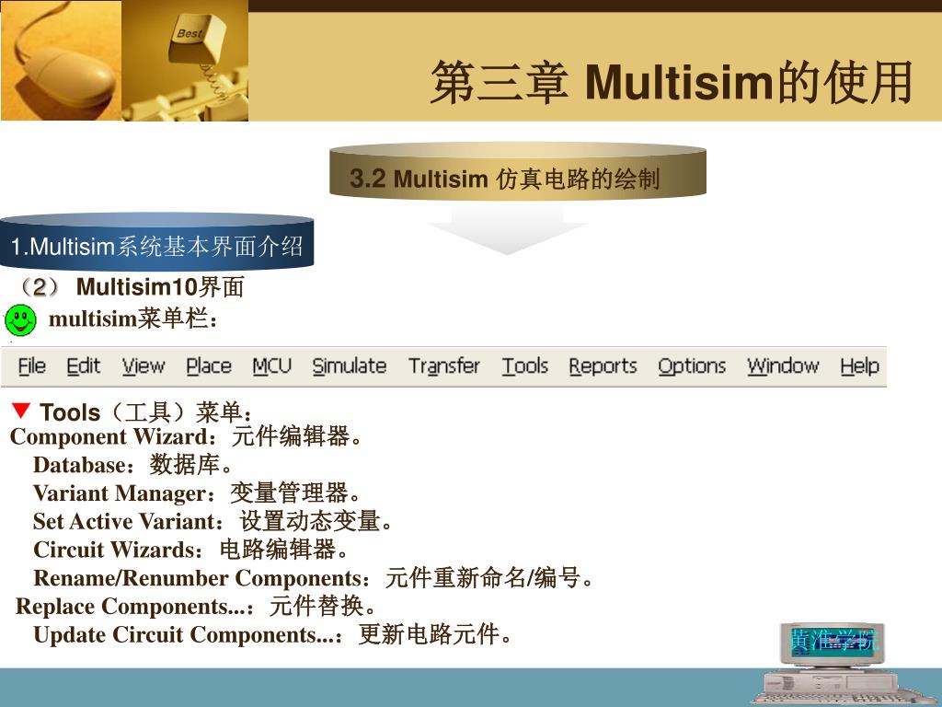The width and height of the screenshot is (942, 707).
Task: Open the File menu
Action: pos(32,365)
